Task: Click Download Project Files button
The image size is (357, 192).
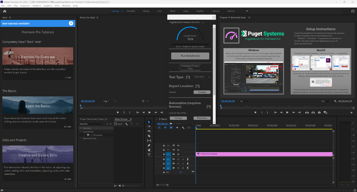Action: pos(190,67)
